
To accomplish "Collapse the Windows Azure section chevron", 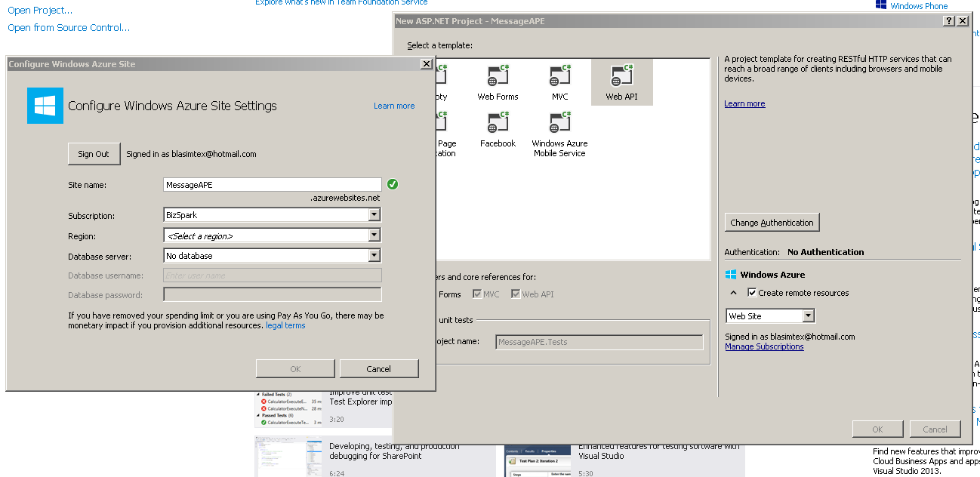I will (733, 293).
